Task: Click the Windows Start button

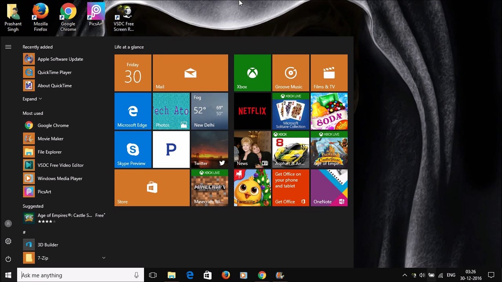Action: click(x=8, y=275)
